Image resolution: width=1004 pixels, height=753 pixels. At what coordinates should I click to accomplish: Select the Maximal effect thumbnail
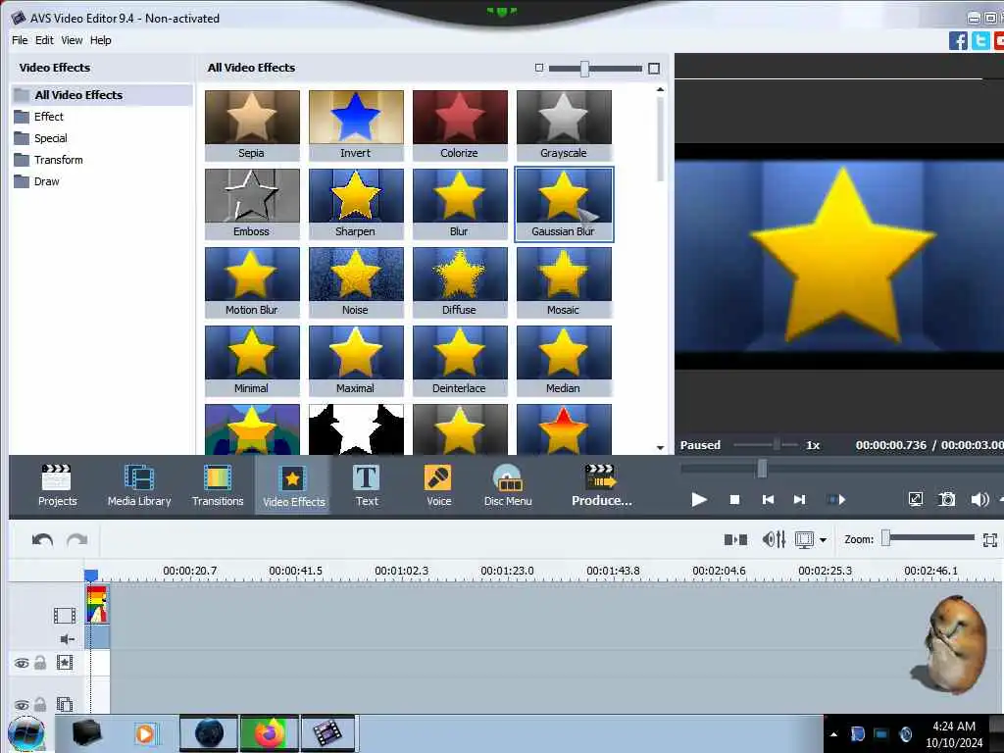click(356, 361)
